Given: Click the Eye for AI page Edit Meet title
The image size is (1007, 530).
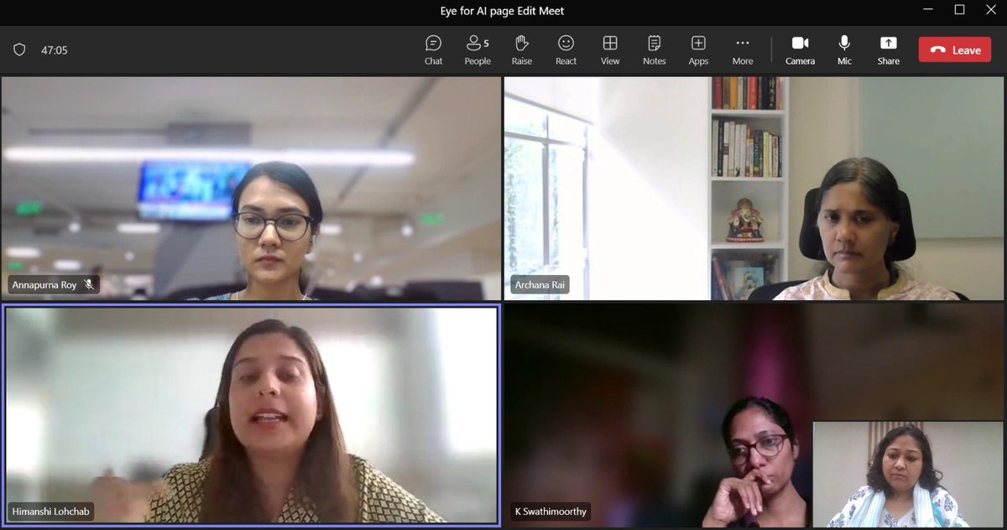Looking at the screenshot, I should [503, 11].
